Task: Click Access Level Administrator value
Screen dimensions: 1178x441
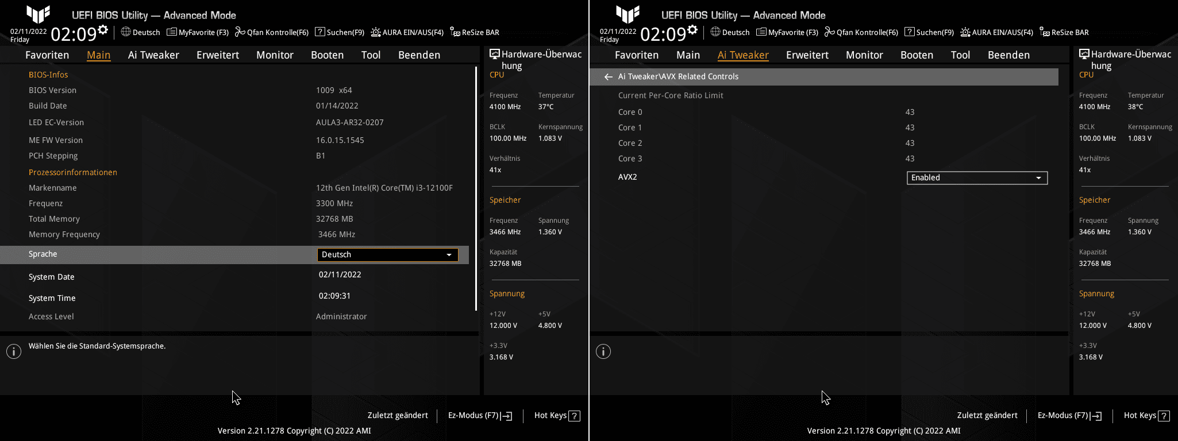Action: pyautogui.click(x=341, y=317)
